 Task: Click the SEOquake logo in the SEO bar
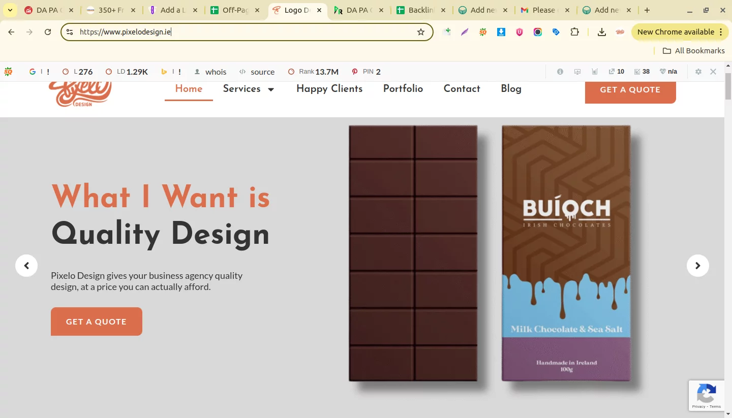pos(8,72)
